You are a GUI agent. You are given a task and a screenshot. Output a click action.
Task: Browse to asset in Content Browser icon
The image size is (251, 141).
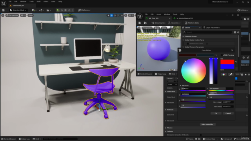145,23
